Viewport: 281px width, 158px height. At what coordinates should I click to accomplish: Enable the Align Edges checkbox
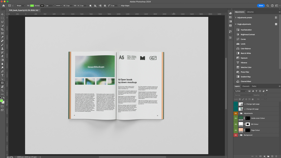coord(119,6)
